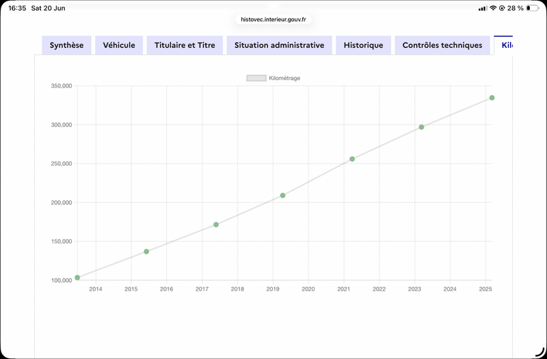
Task: Tap the histovec.interieur.gouv.fr address bar
Action: coord(273,20)
